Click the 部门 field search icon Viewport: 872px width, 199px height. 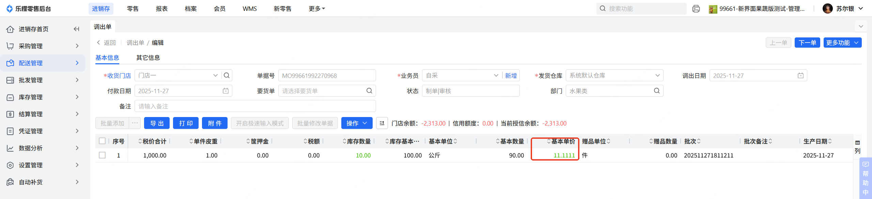tap(657, 91)
